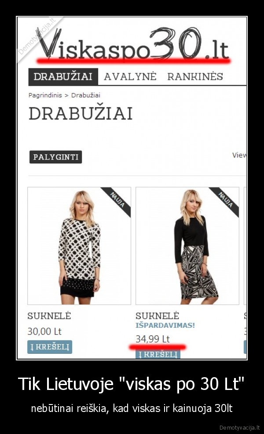This screenshot has width=264, height=434.
Task: Click the Drabužiai breadcrumb item
Action: click(86, 95)
